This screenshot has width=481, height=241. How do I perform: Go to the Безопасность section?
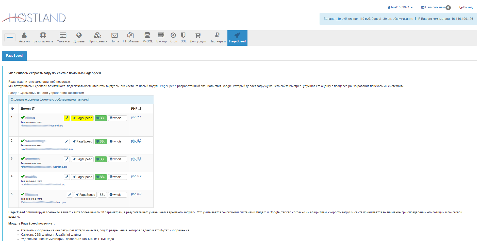(x=43, y=38)
